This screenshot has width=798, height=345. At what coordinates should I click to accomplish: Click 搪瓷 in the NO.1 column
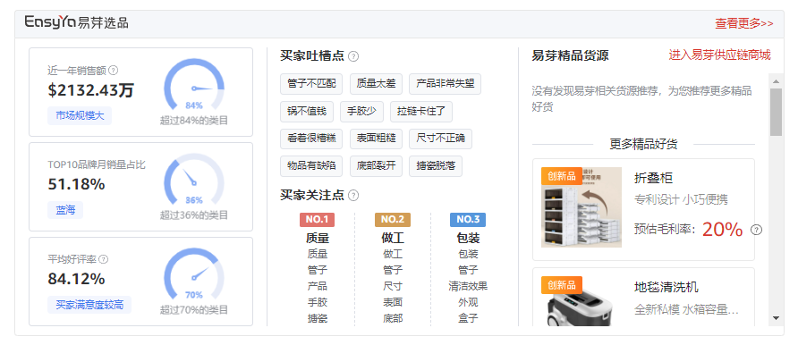(317, 318)
